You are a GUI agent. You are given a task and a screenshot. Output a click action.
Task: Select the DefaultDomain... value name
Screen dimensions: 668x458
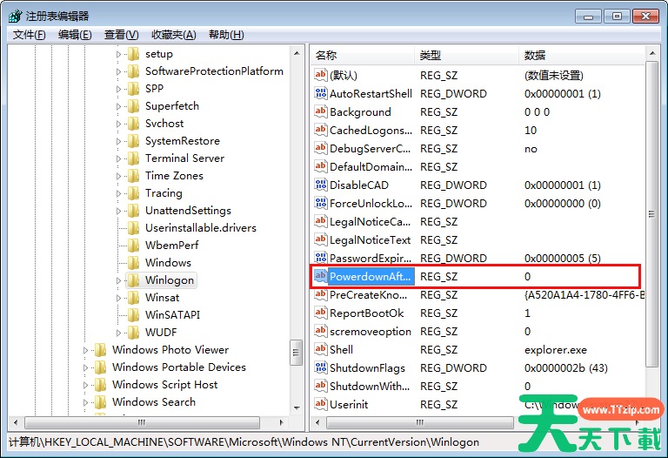pos(371,166)
